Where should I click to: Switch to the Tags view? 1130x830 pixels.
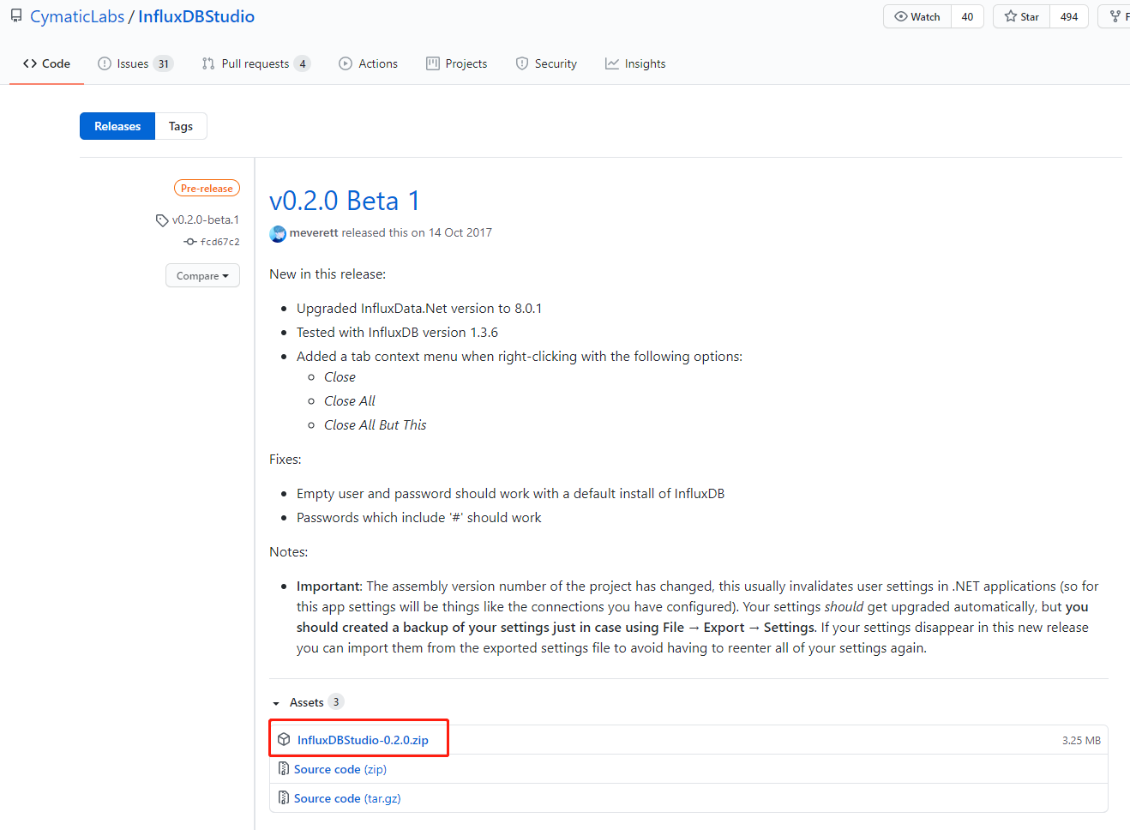[x=180, y=125]
